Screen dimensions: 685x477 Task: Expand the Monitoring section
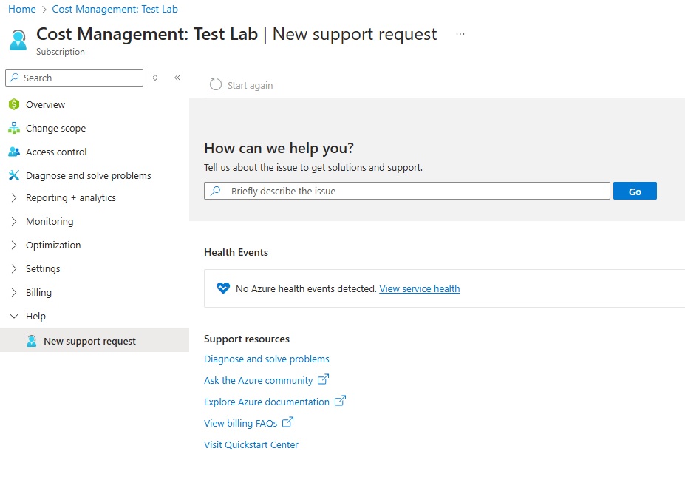coord(14,221)
